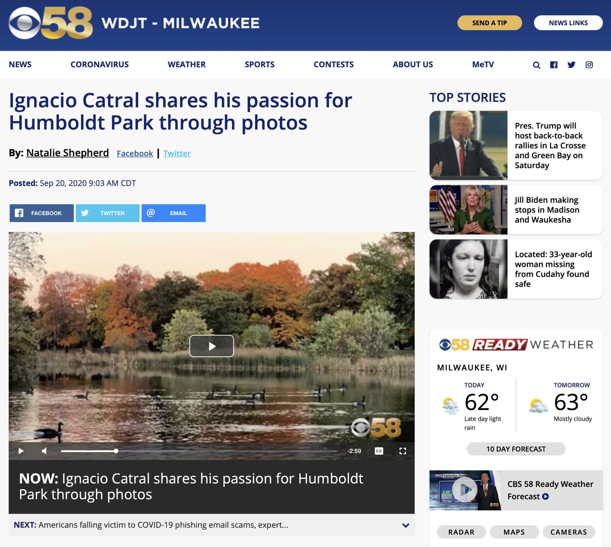
Task: Toggle closed captions with the CC button
Action: point(379,451)
